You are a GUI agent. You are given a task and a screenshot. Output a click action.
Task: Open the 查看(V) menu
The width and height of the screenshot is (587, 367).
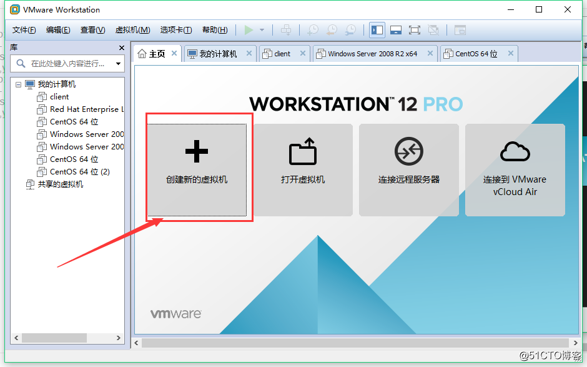(x=92, y=30)
